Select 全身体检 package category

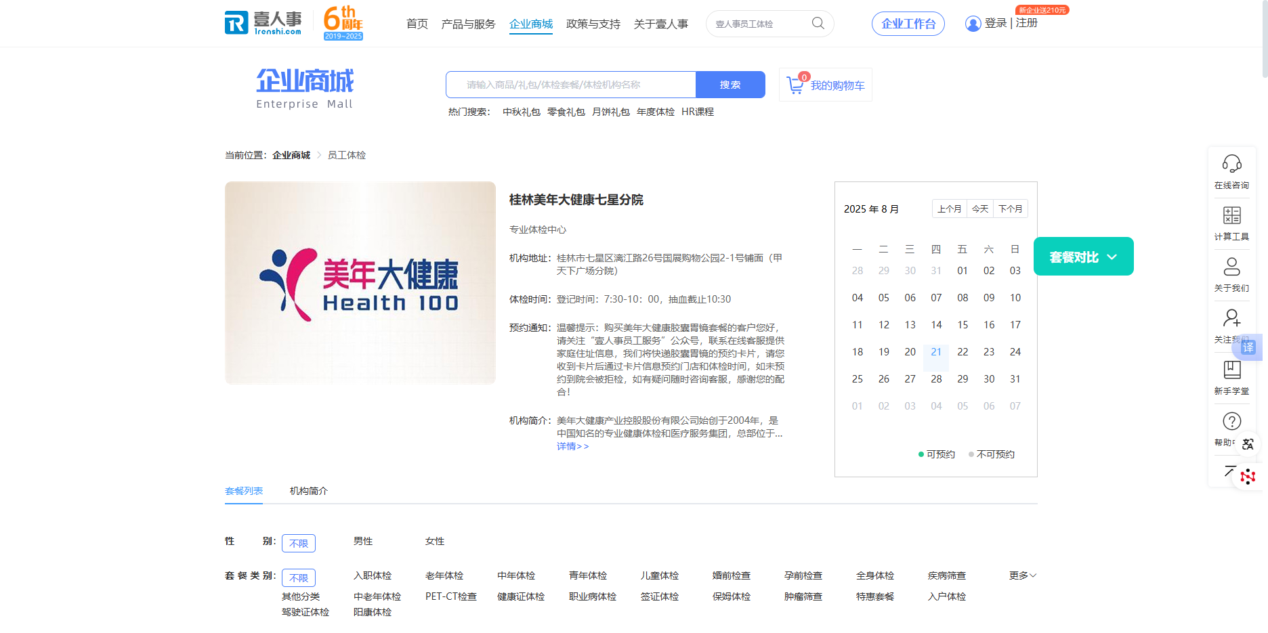click(875, 575)
